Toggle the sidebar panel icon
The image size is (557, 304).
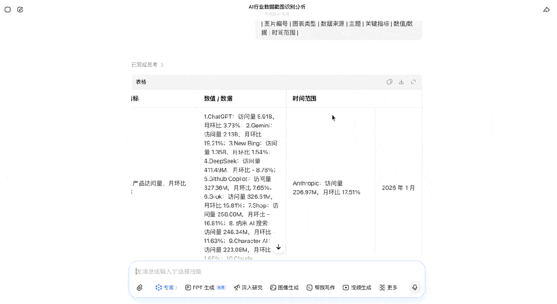pyautogui.click(x=7, y=9)
